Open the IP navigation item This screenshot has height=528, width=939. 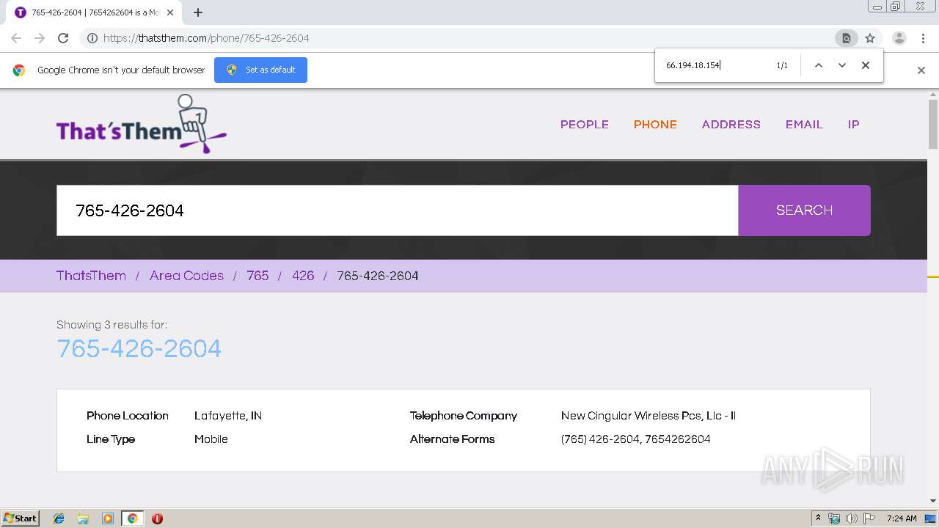853,125
